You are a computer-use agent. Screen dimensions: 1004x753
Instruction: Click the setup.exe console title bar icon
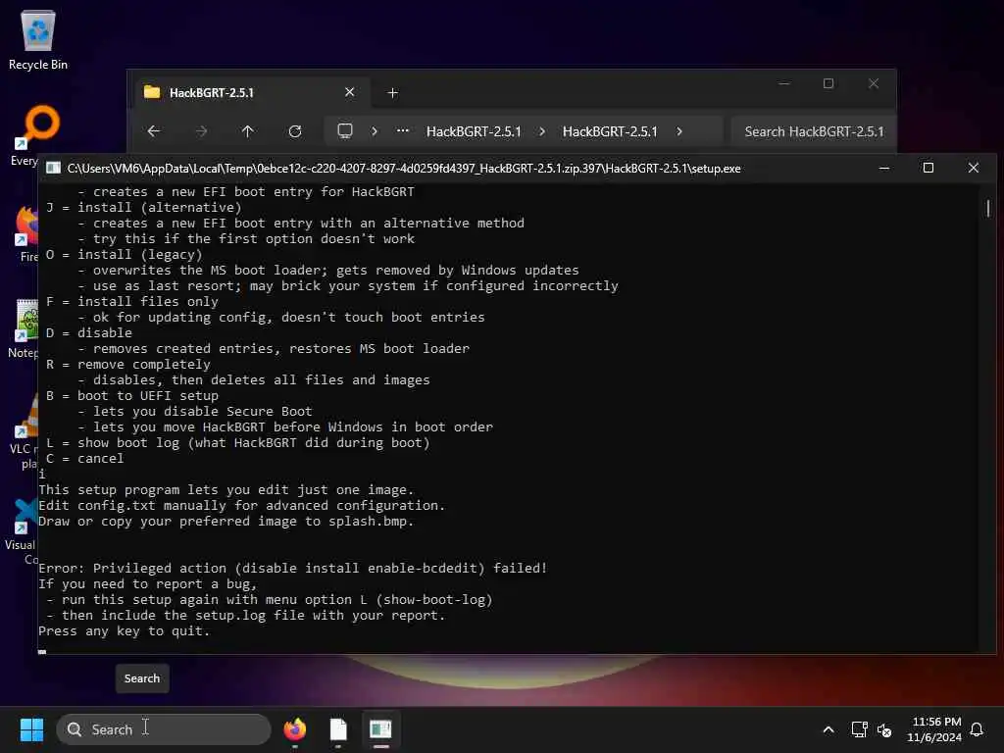(x=53, y=168)
